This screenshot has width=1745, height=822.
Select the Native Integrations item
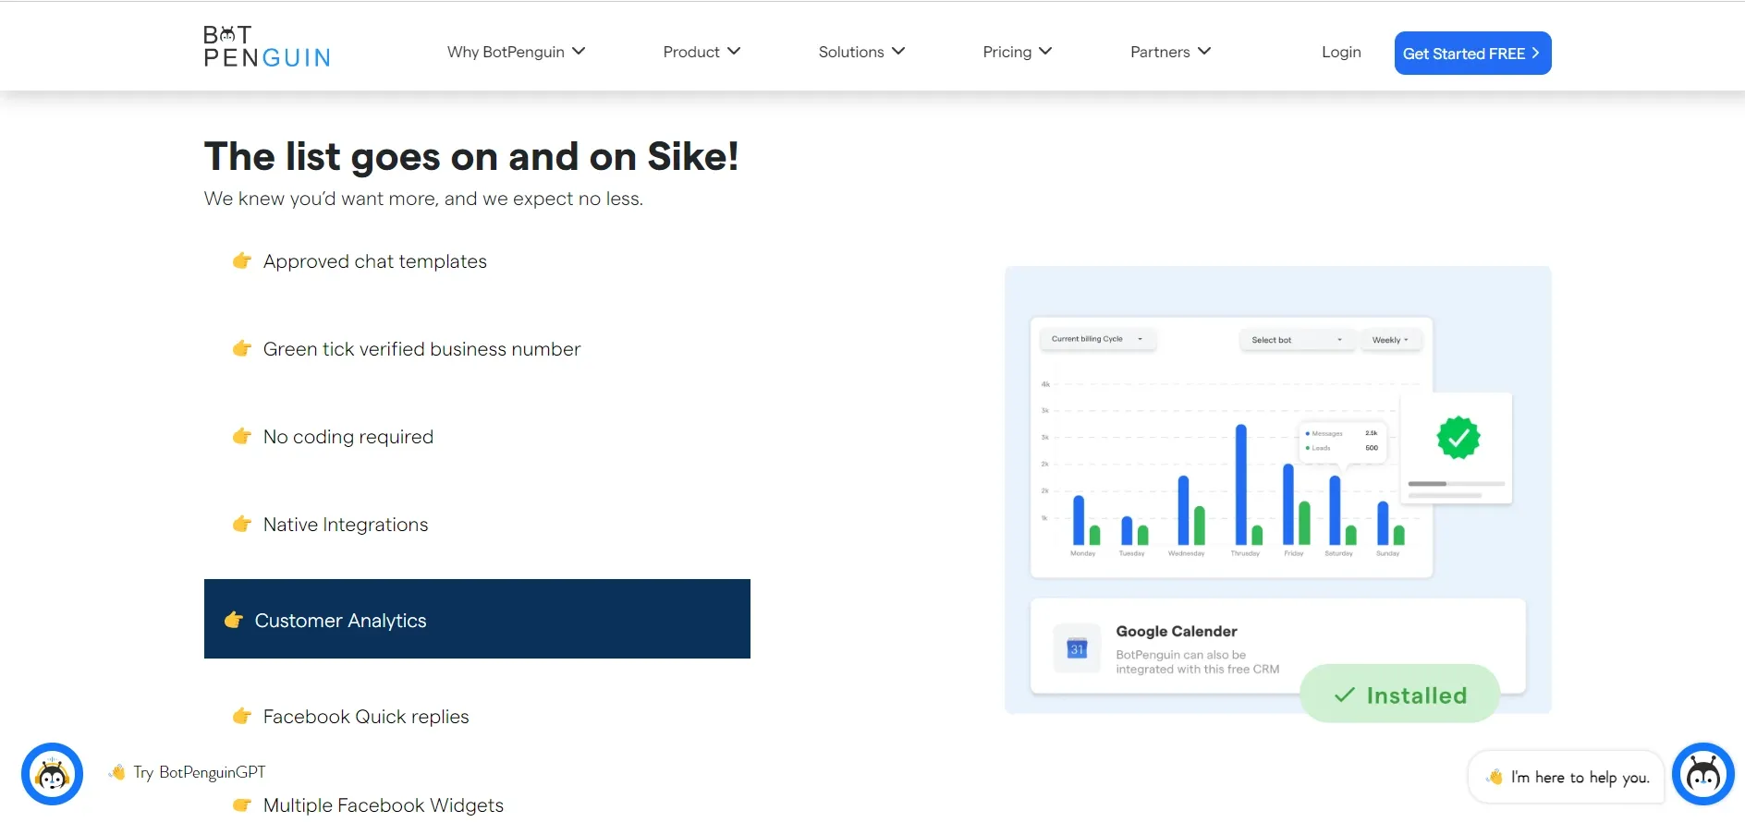click(x=346, y=525)
